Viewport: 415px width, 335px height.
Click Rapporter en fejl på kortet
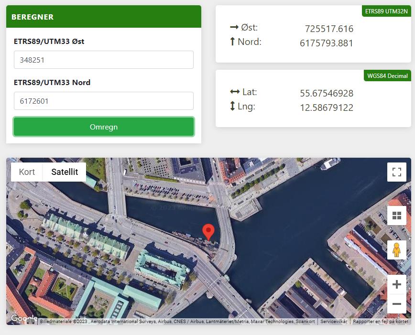click(381, 321)
